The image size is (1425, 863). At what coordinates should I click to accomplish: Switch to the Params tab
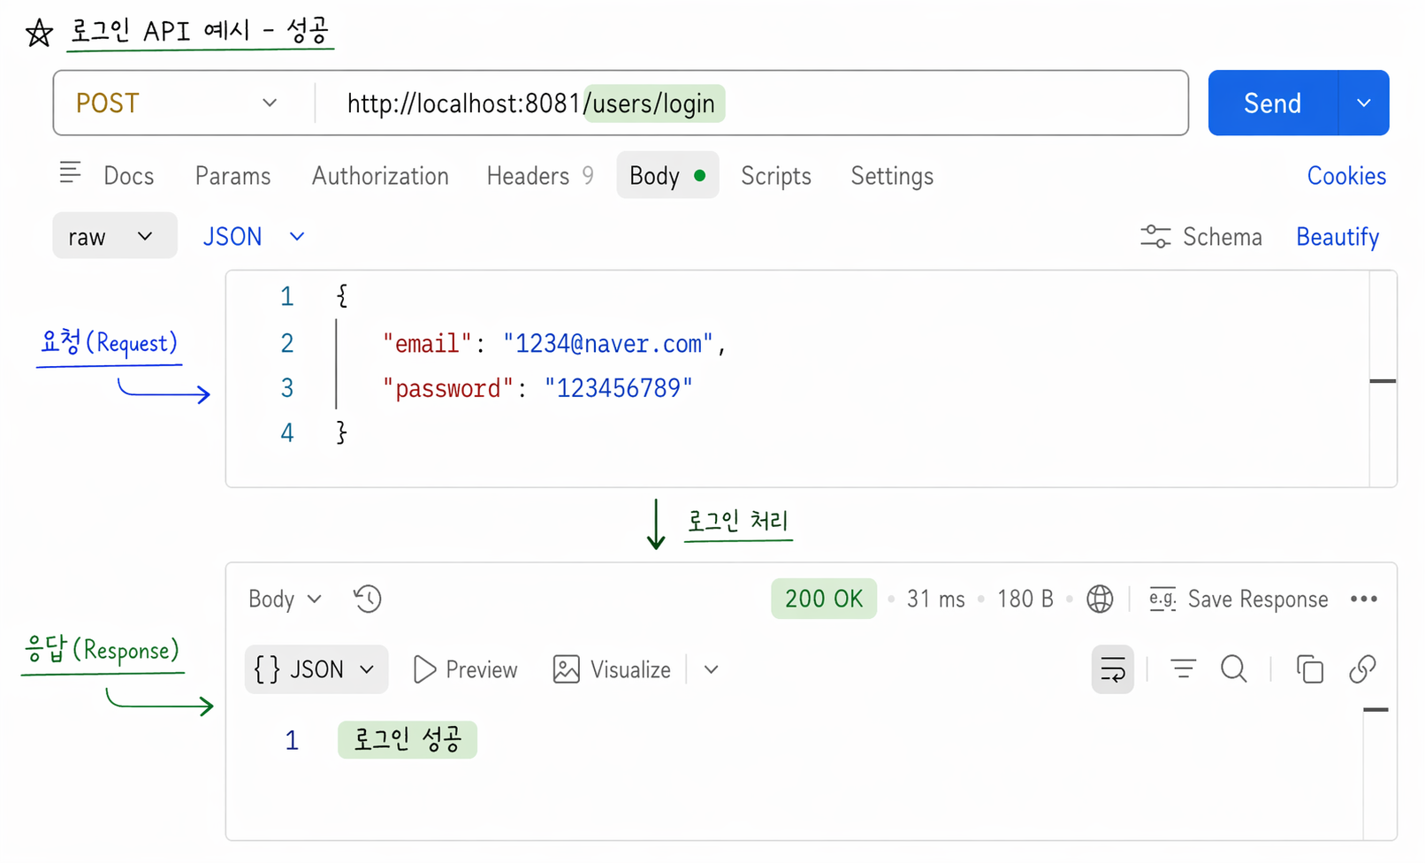(232, 176)
